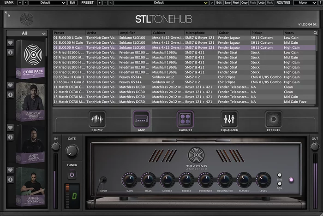Open the Routing Mono dropdown
The height and width of the screenshot is (216, 323).
click(305, 3)
